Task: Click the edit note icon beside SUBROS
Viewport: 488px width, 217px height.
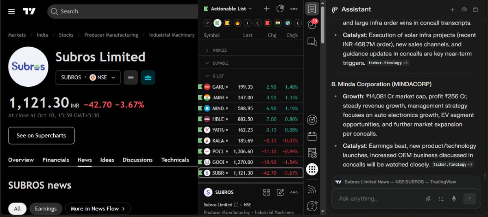Action: tap(280, 192)
